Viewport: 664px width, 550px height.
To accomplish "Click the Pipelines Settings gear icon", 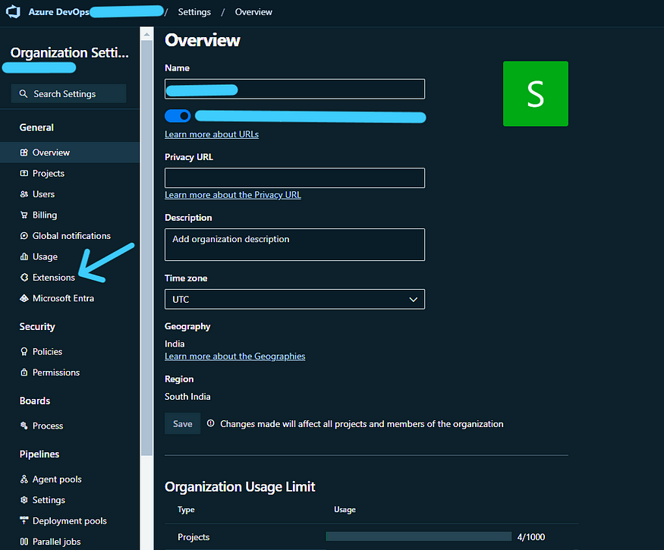I will click(24, 500).
